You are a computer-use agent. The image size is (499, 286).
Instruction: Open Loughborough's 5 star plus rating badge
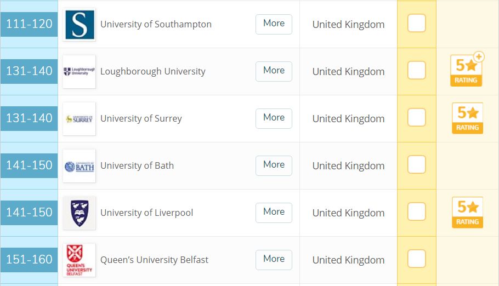pyautogui.click(x=467, y=69)
